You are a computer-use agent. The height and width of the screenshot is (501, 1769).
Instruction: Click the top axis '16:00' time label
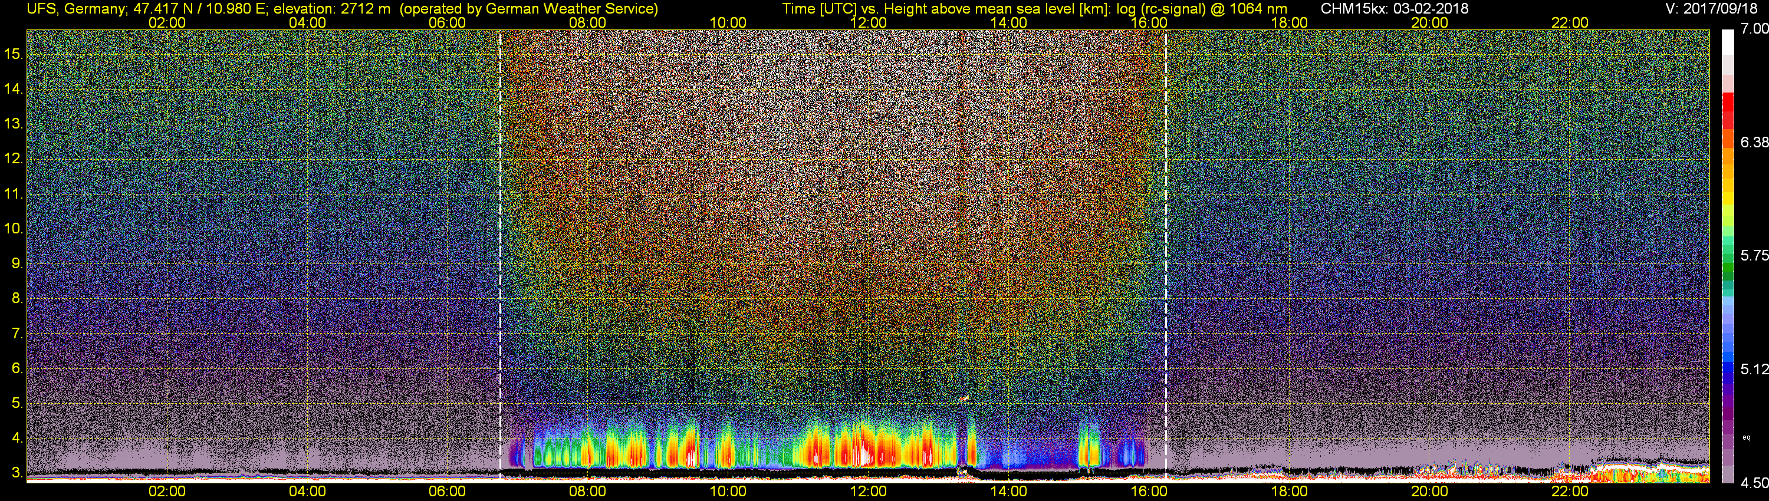1149,22
